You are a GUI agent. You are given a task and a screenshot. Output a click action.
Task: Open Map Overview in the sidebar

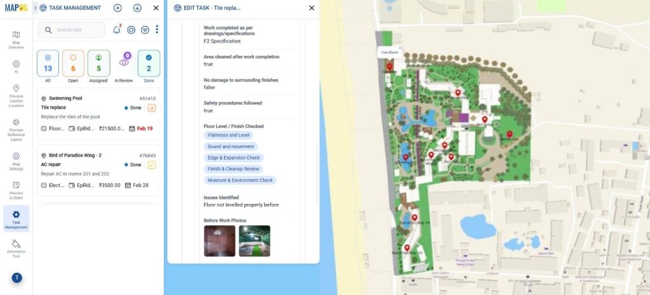coord(16,39)
